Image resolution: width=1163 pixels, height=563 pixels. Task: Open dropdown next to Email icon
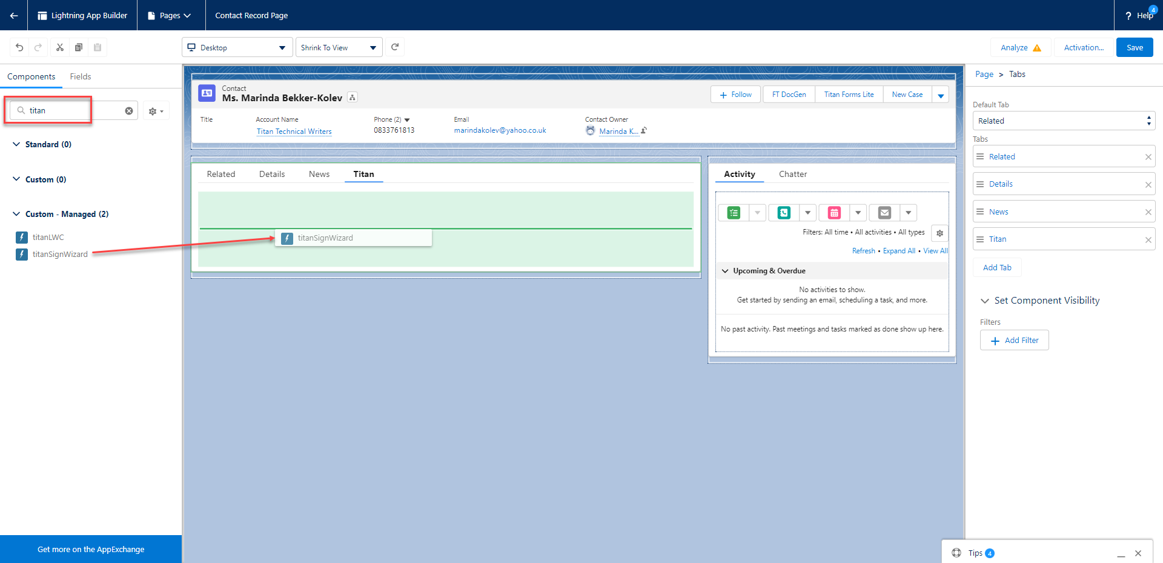(908, 213)
